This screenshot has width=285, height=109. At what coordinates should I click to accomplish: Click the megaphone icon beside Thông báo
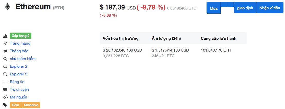5,51
